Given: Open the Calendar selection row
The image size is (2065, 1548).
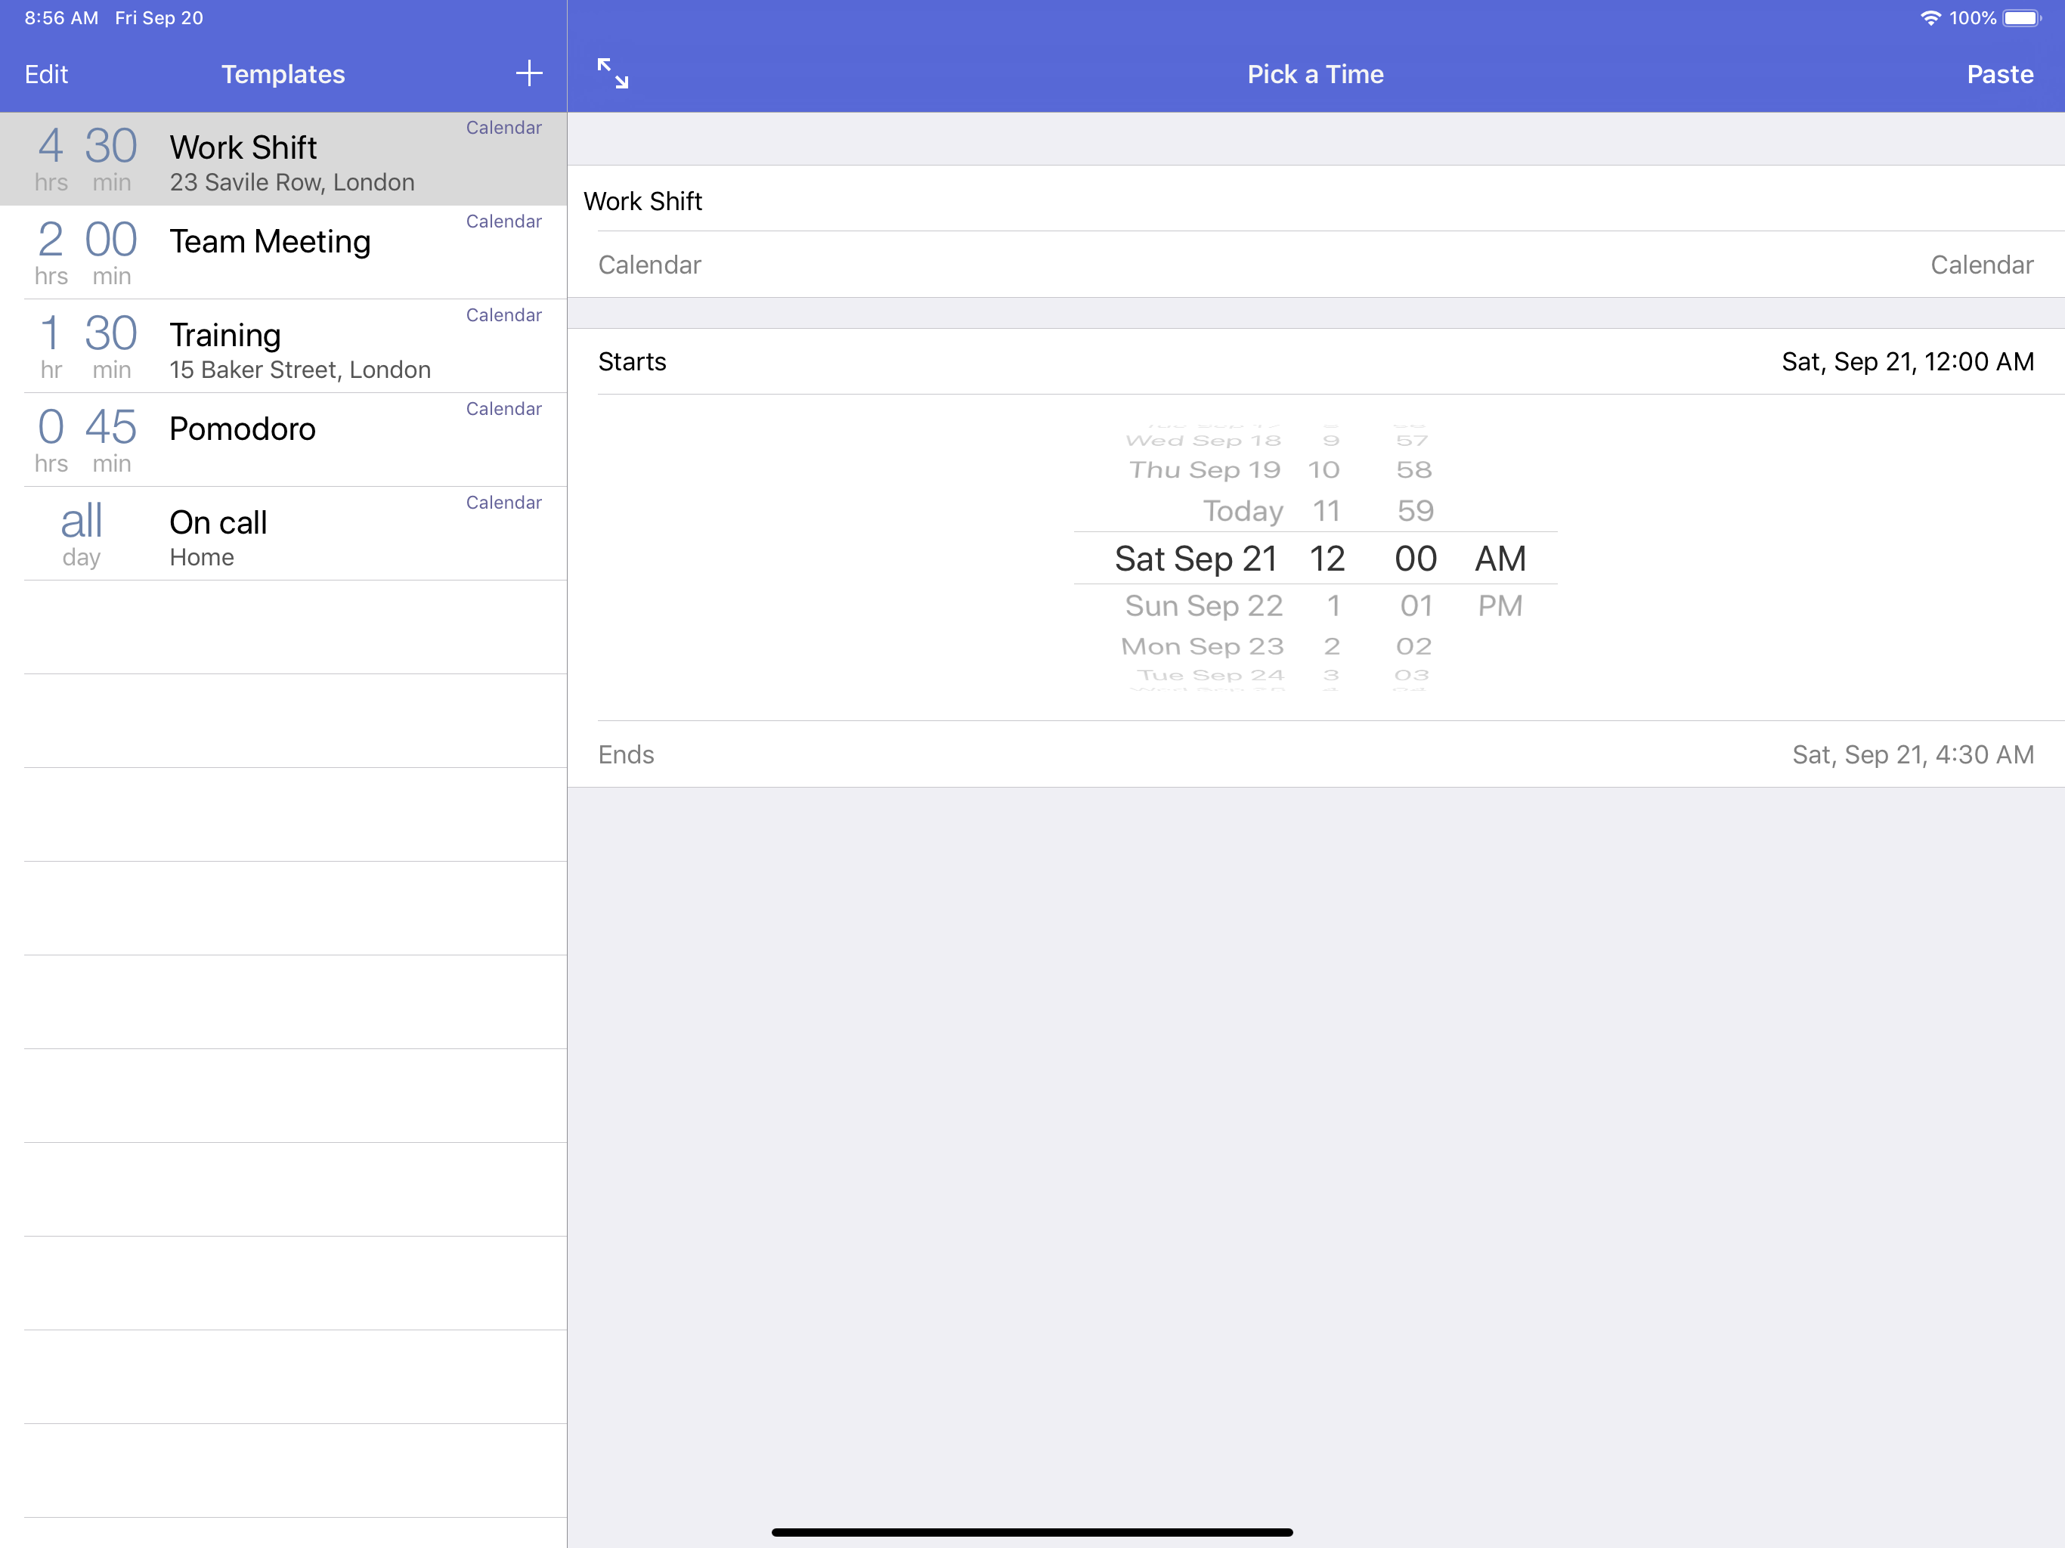Looking at the screenshot, I should click(1315, 265).
